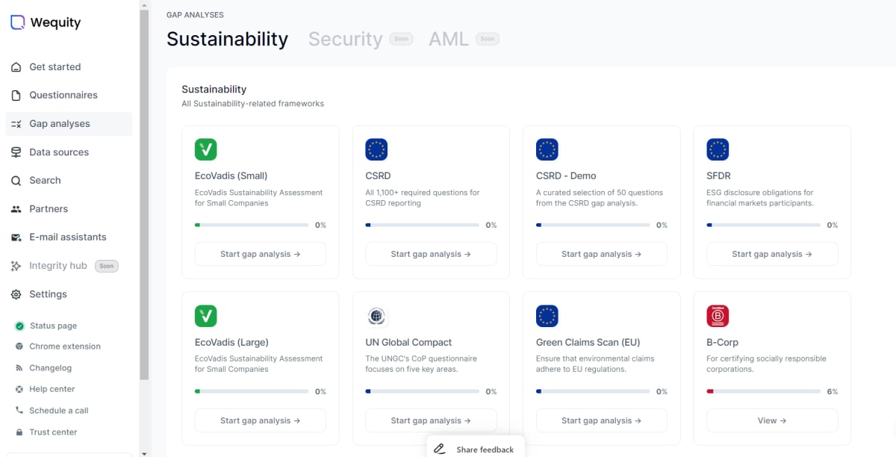Switch to the Sustainability tab
The image size is (896, 457).
pos(227,39)
